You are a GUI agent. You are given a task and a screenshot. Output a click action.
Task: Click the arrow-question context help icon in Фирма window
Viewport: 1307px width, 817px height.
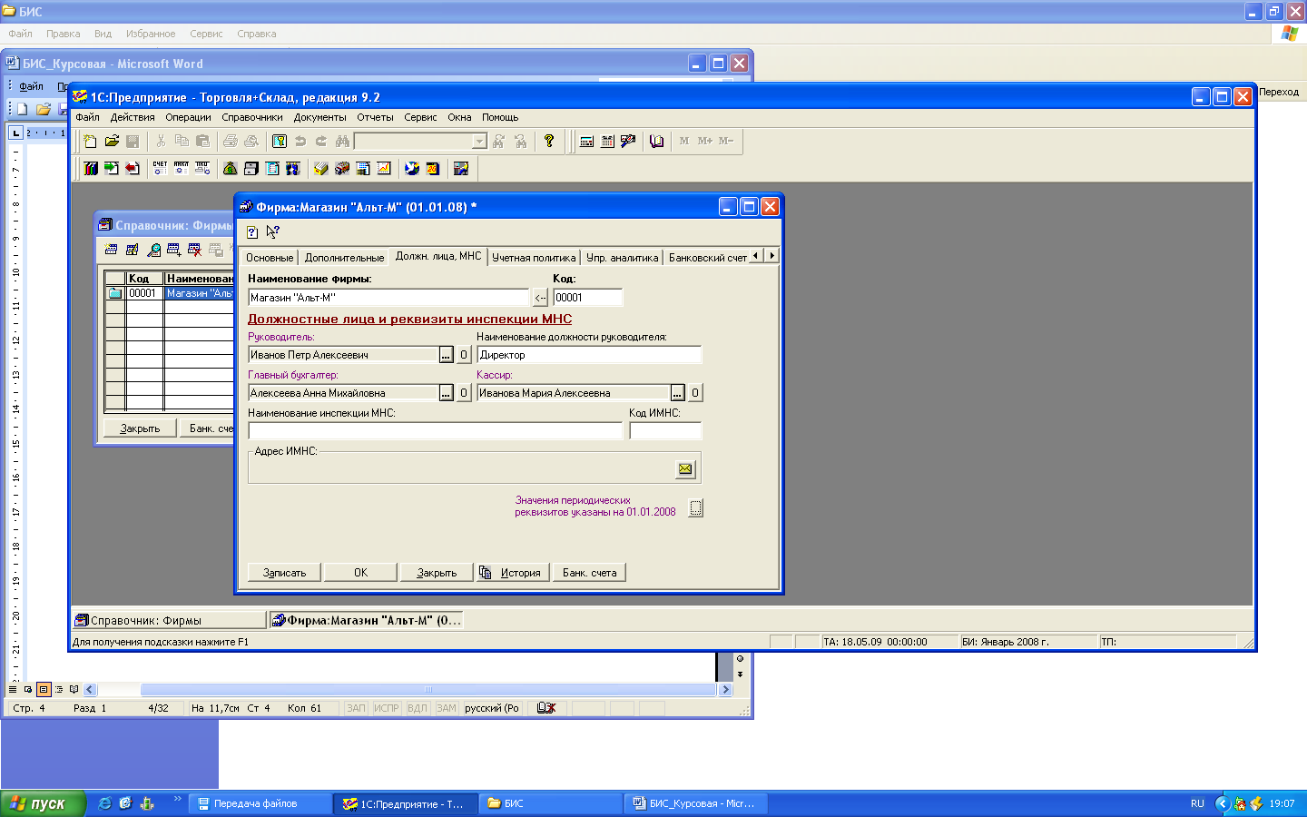273,231
